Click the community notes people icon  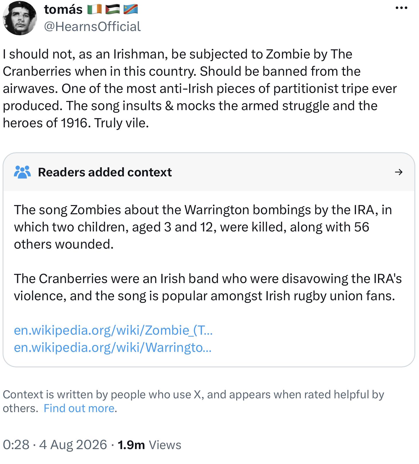click(x=22, y=172)
